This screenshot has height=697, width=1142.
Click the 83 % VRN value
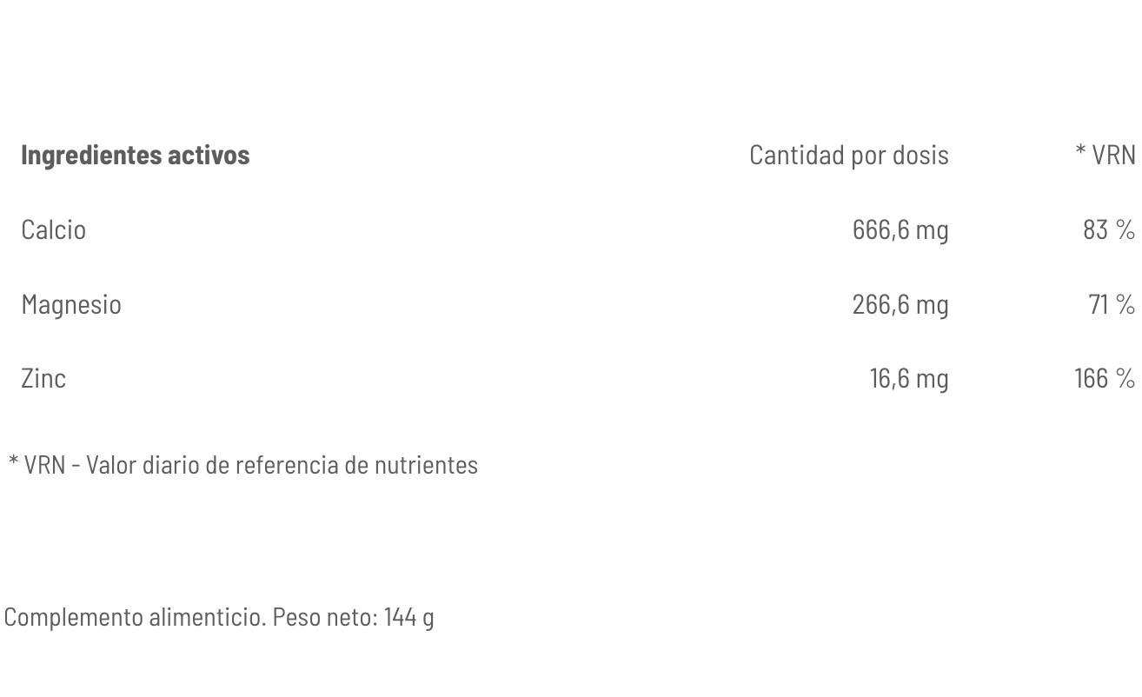pyautogui.click(x=1108, y=229)
